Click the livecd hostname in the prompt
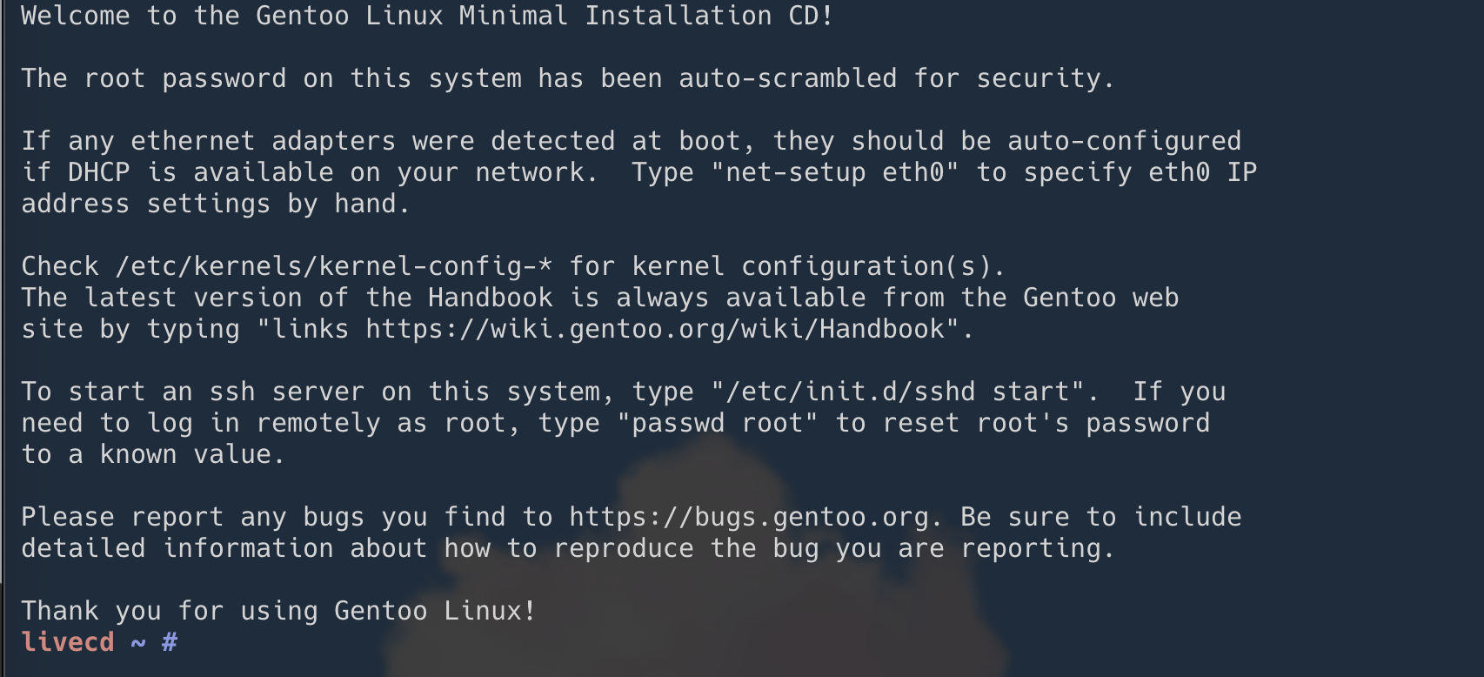The width and height of the screenshot is (1484, 677). (68, 643)
